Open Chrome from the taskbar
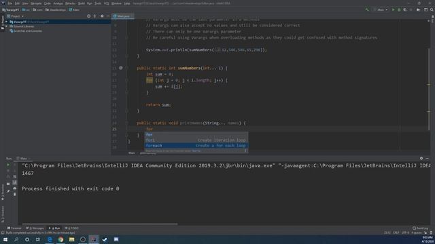 point(60,239)
